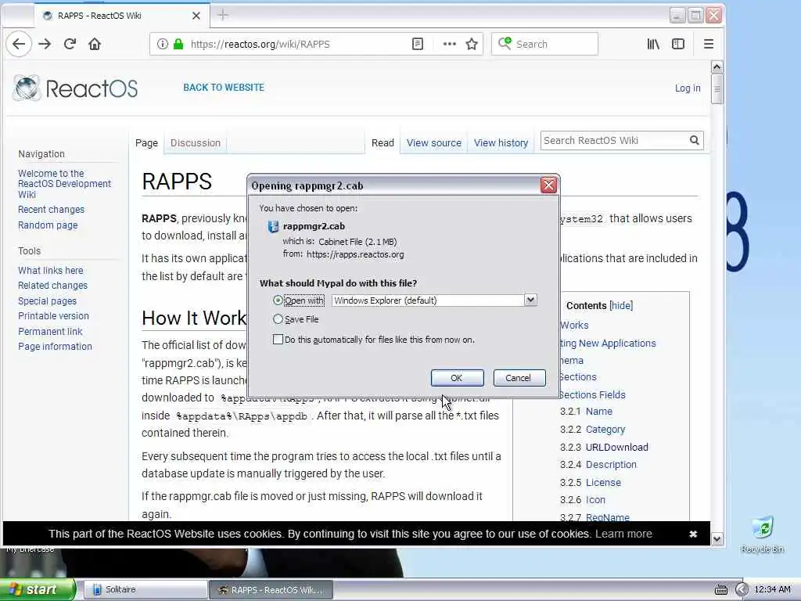Hide the Contents table
Image resolution: width=801 pixels, height=601 pixels.
pos(621,306)
